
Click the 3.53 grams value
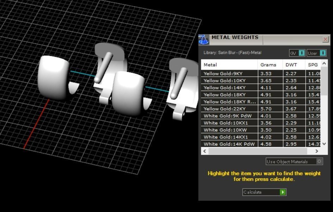click(x=266, y=74)
